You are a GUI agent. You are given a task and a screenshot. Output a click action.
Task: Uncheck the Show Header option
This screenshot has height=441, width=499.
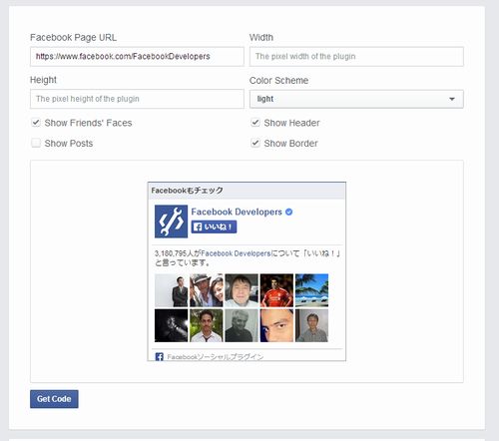pos(255,123)
